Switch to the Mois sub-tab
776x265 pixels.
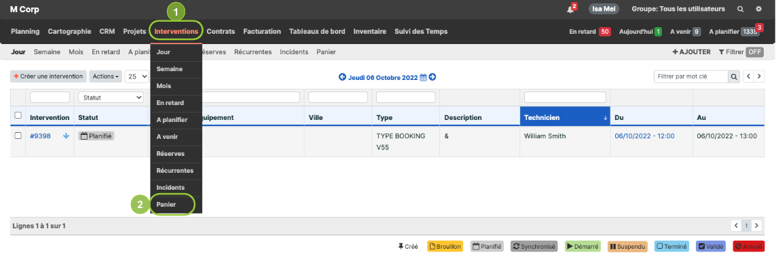coord(76,52)
